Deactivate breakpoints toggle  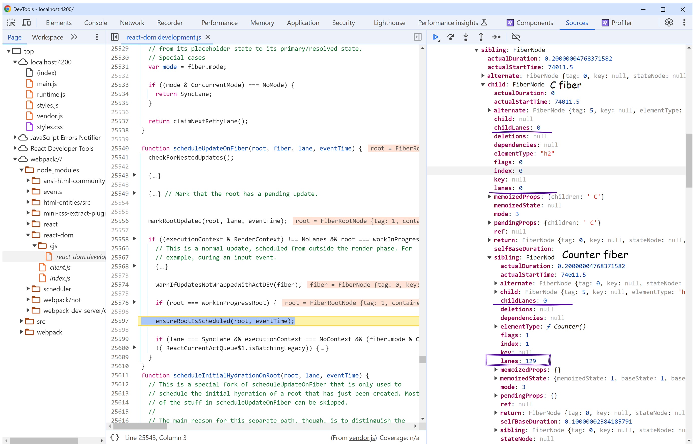[x=516, y=37]
